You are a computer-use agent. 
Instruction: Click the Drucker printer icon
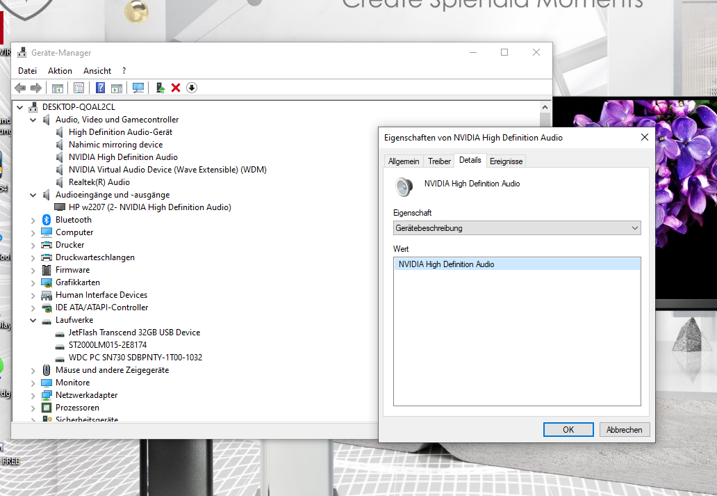(x=46, y=245)
